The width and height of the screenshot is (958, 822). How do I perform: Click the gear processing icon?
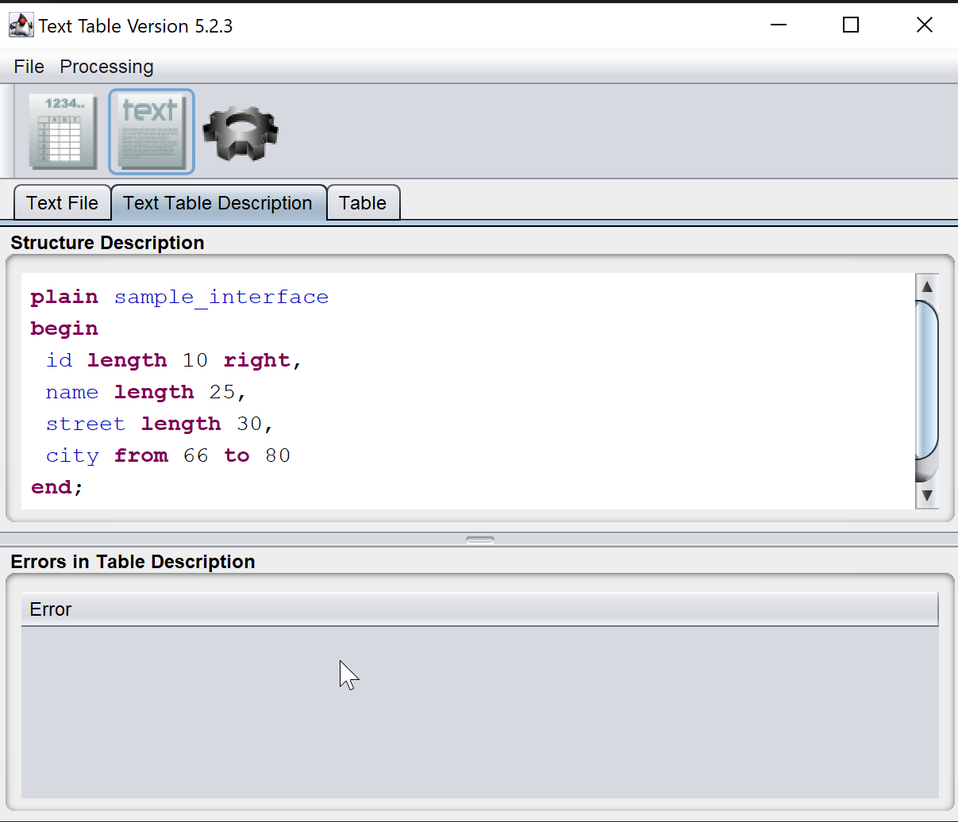tap(239, 131)
